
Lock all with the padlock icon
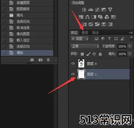coord(100,54)
